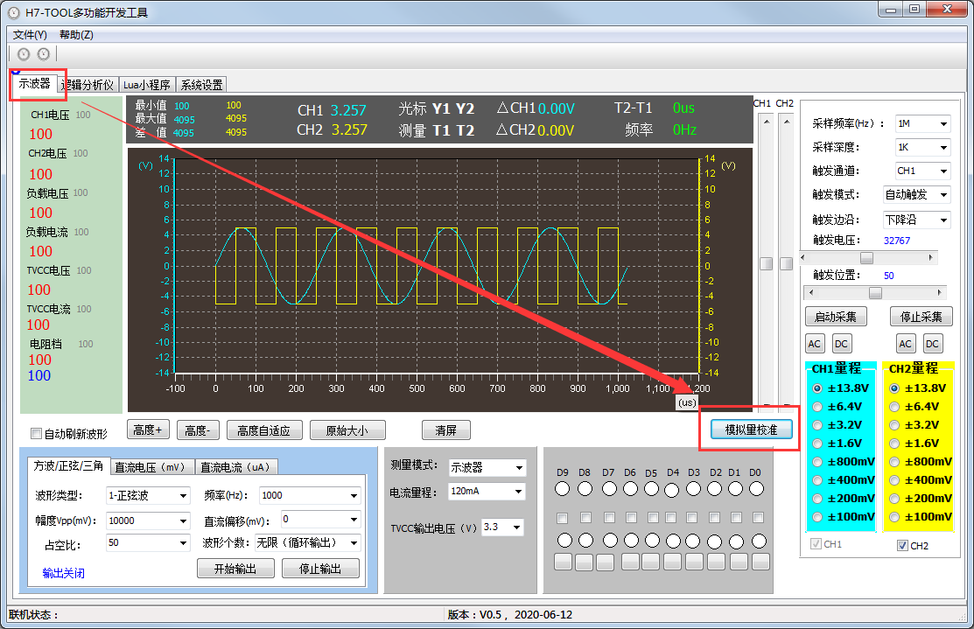This screenshot has width=974, height=629.
Task: Expand the 频率(Hz) dropdown
Action: (354, 495)
